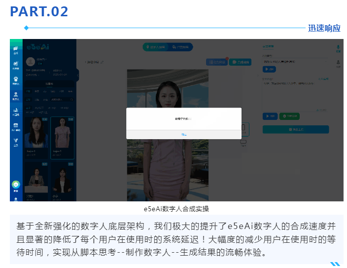Click the gray user avatar picture
This screenshot has height=268, width=347.
(31, 62)
